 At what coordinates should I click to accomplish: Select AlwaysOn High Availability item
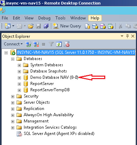48,115
